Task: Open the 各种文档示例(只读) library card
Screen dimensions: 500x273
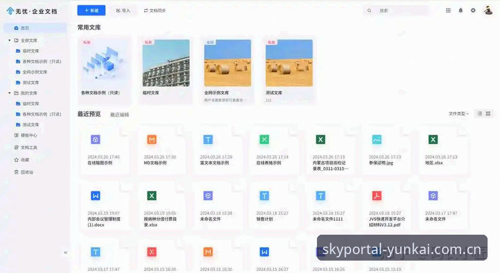Action: [104, 70]
